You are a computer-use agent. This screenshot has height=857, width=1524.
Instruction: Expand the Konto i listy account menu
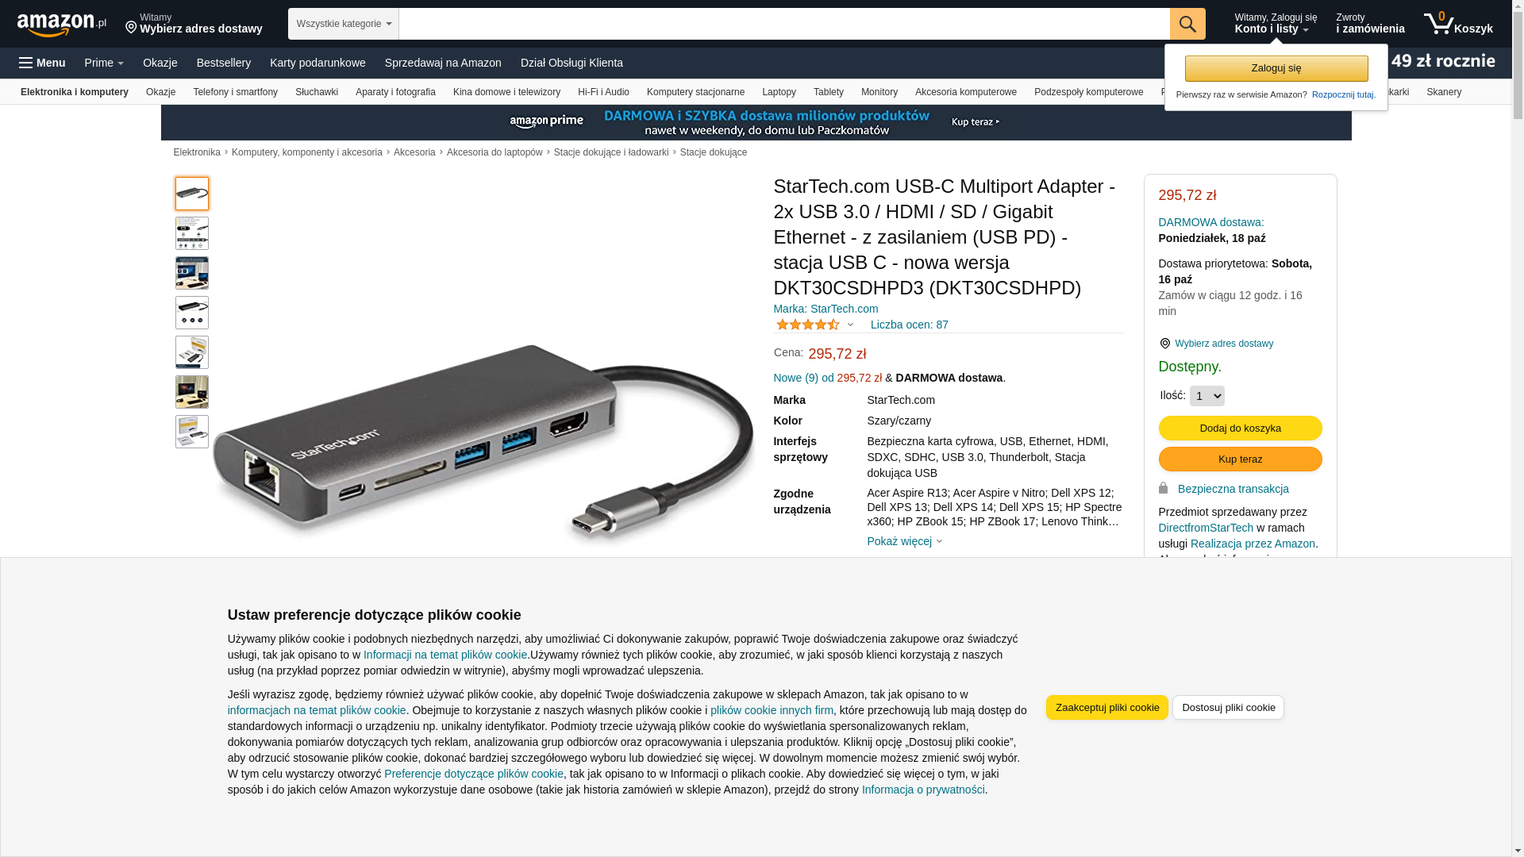(x=1276, y=24)
